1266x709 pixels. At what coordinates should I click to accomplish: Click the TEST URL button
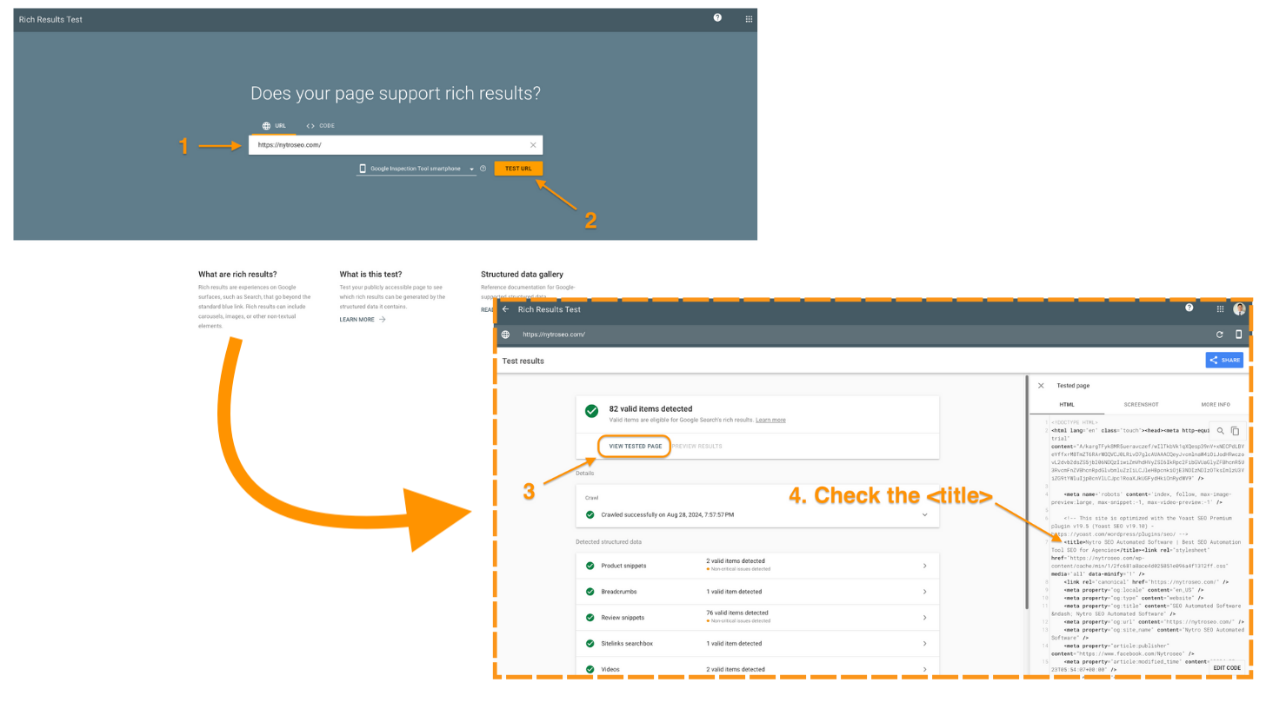click(x=518, y=169)
